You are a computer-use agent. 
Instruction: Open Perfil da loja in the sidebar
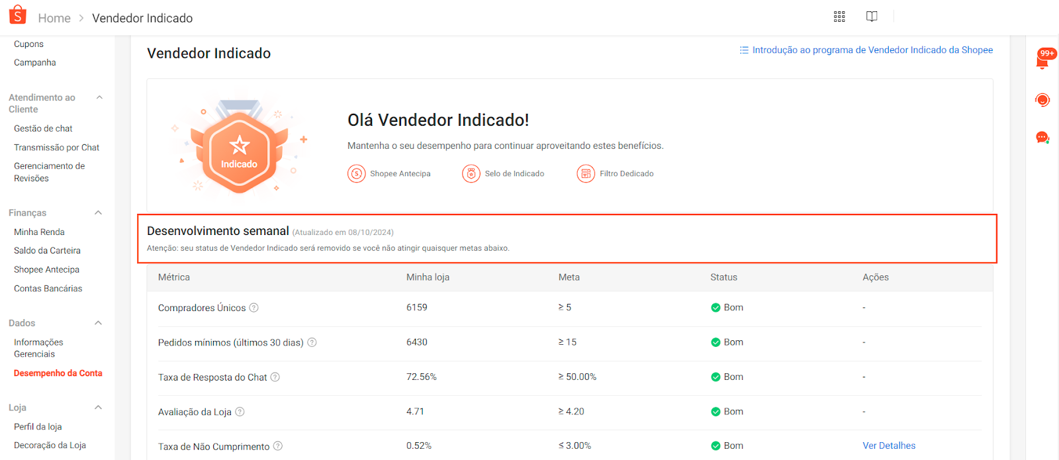pos(38,427)
